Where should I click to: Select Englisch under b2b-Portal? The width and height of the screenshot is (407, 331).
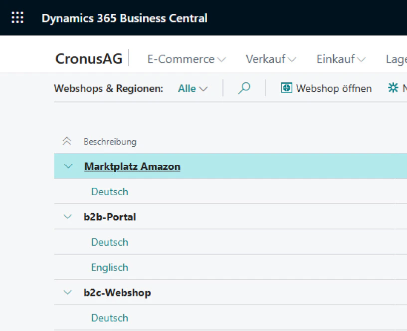pyautogui.click(x=110, y=268)
